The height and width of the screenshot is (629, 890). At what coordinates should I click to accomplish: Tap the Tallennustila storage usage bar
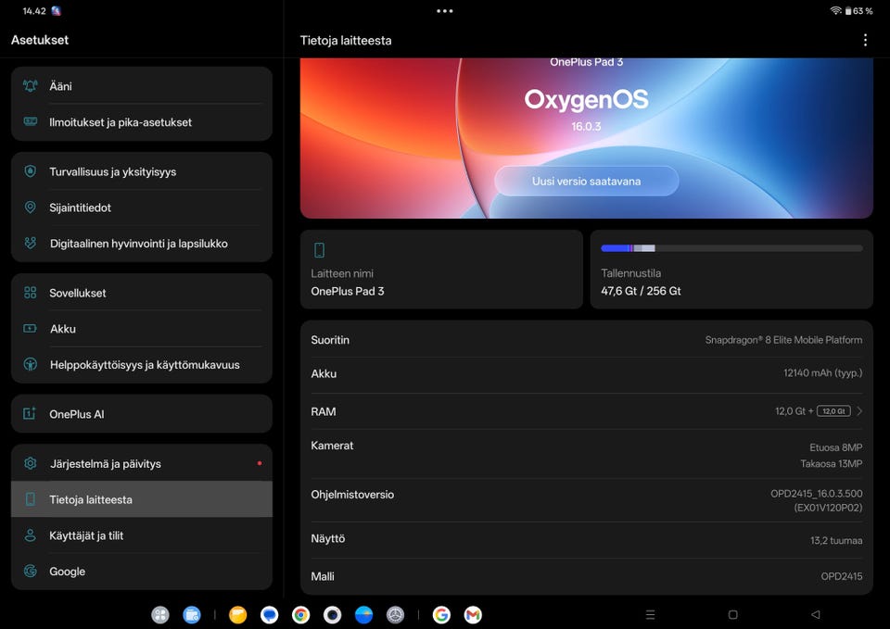pos(731,248)
